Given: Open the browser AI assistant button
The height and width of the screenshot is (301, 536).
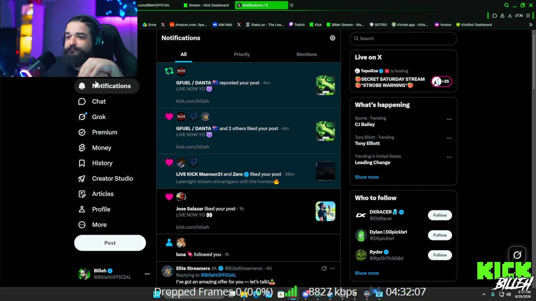Looking at the screenshot, I should [519, 16].
